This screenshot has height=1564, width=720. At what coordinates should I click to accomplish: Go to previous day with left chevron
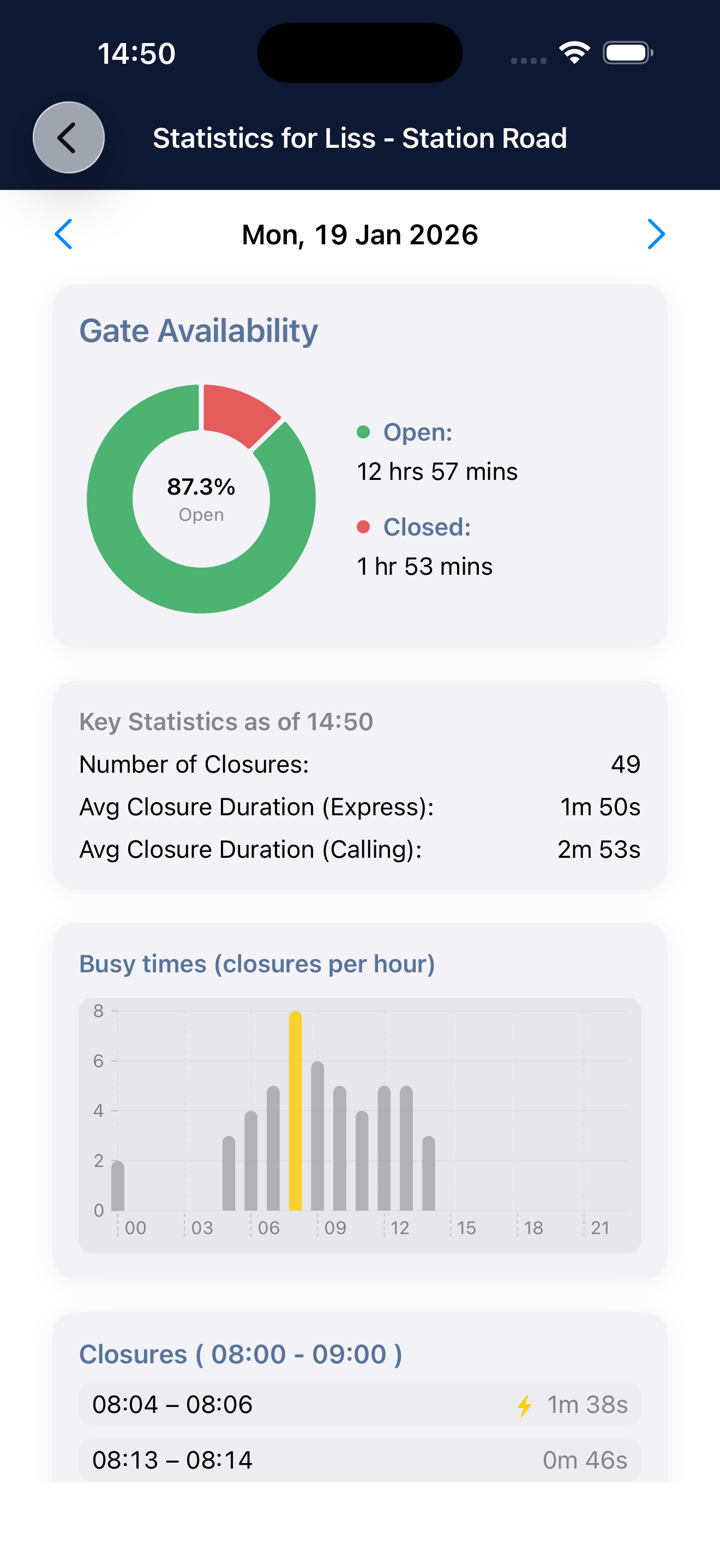pos(64,234)
